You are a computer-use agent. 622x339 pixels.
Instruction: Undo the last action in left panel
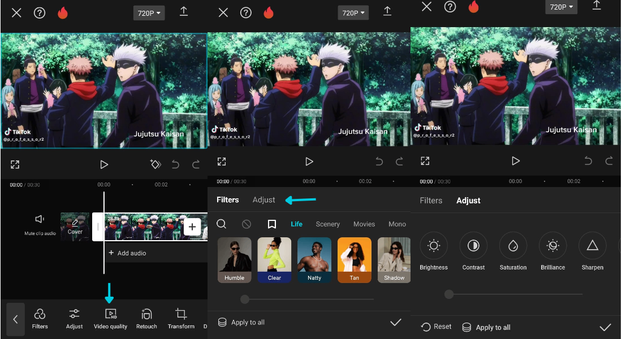point(175,164)
